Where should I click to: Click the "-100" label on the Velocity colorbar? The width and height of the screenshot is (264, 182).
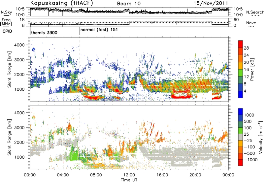tap(249, 147)
